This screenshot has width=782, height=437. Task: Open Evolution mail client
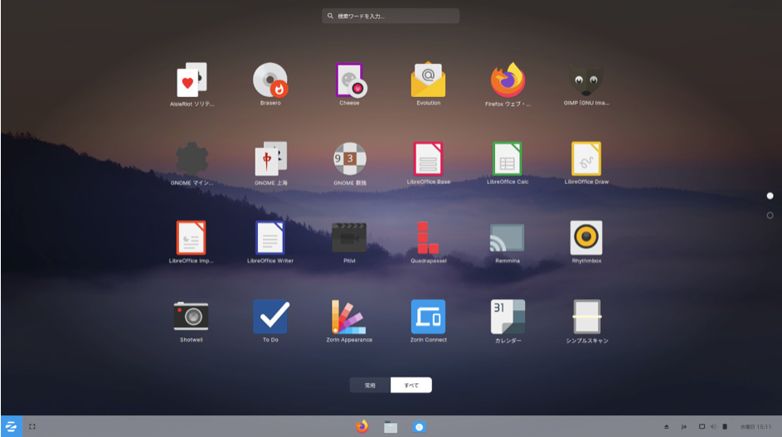428,80
